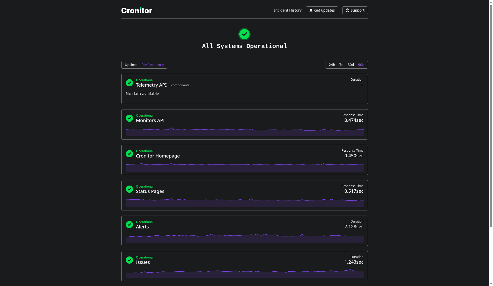This screenshot has width=493, height=286.
Task: Switch to the 30d time range
Action: [x=351, y=65]
